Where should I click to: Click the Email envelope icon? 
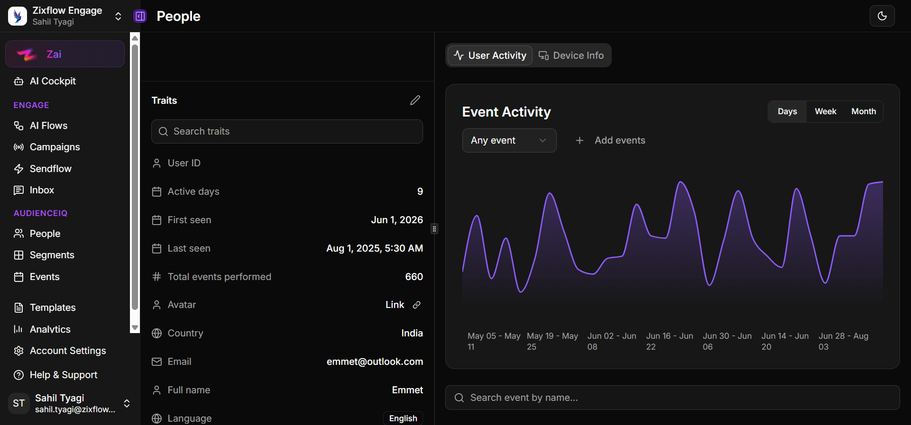(x=156, y=362)
